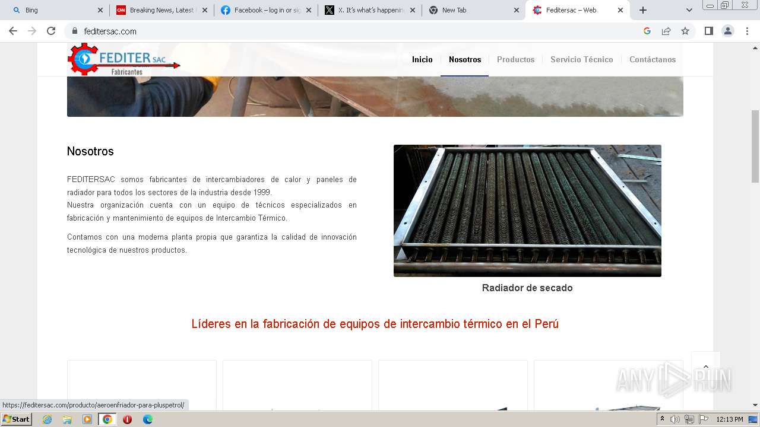Switch to the Facebook login tab
This screenshot has height=427, width=760.
tap(265, 10)
